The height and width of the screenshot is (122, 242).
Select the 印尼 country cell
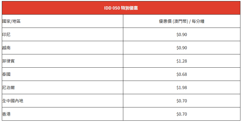6,34
